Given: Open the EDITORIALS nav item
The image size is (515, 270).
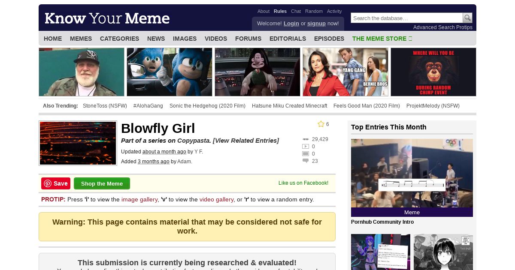Looking at the screenshot, I should (288, 39).
